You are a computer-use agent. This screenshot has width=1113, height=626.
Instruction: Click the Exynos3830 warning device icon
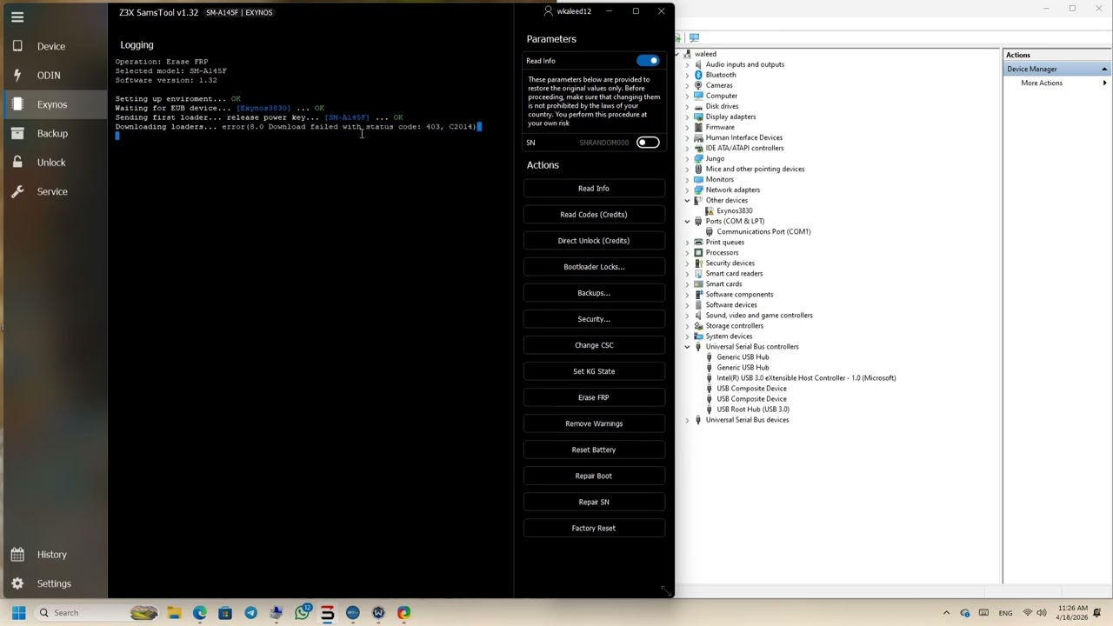[710, 210]
